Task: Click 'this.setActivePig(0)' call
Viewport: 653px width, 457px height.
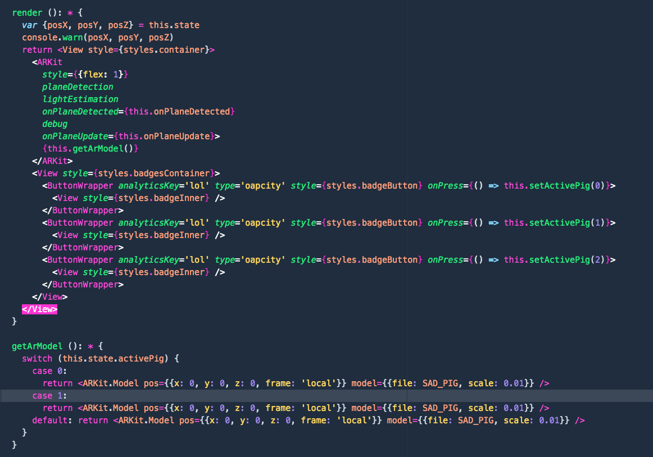Action: click(554, 186)
